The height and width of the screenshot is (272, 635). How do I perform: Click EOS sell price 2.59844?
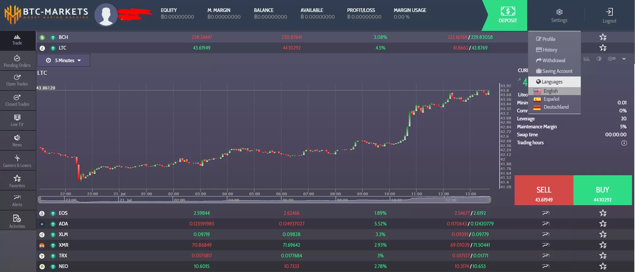pos(202,213)
